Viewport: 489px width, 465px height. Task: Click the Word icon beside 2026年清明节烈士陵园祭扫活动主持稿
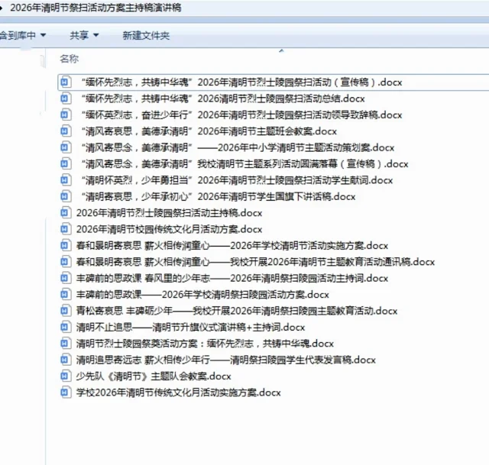coord(66,212)
